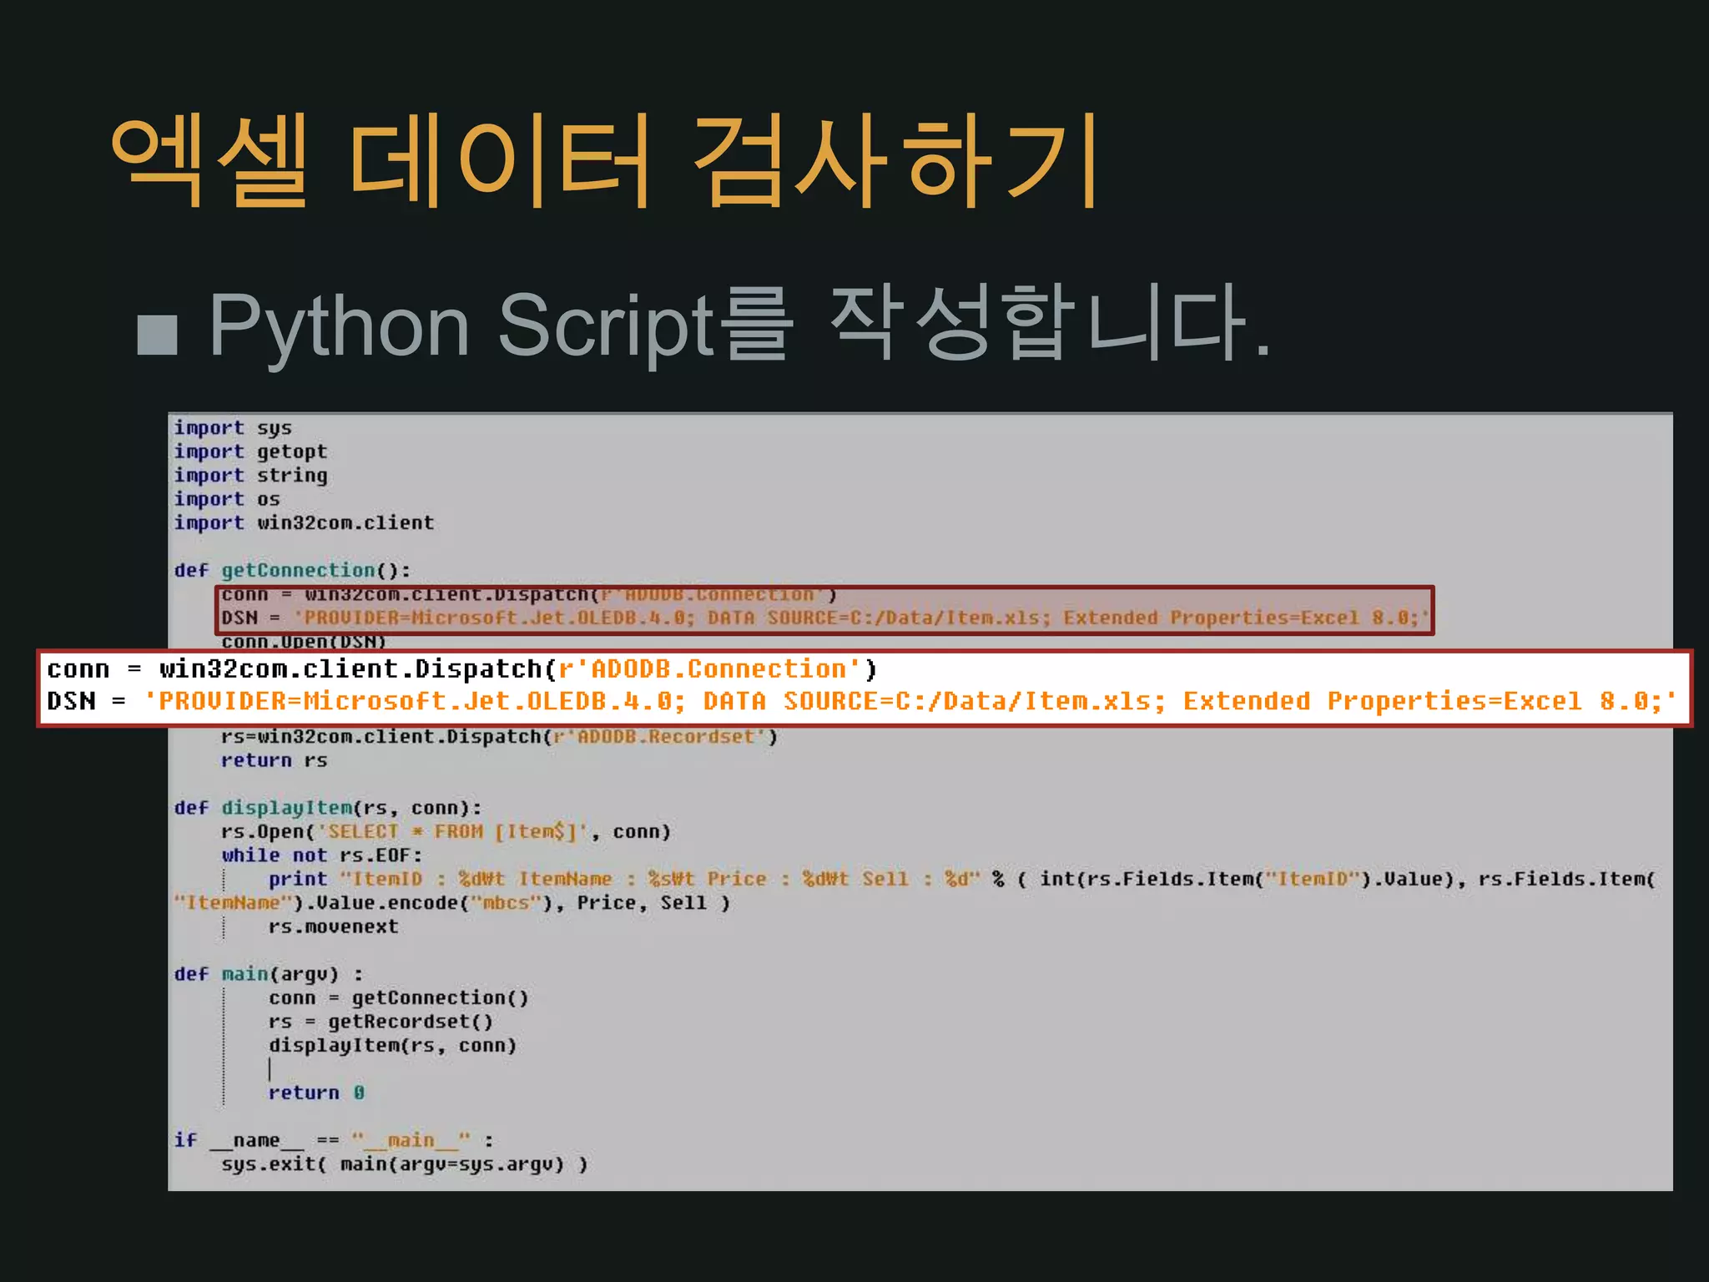The height and width of the screenshot is (1282, 1709).
Task: Click the print statement line with 'ItemID'
Action: click(961, 880)
